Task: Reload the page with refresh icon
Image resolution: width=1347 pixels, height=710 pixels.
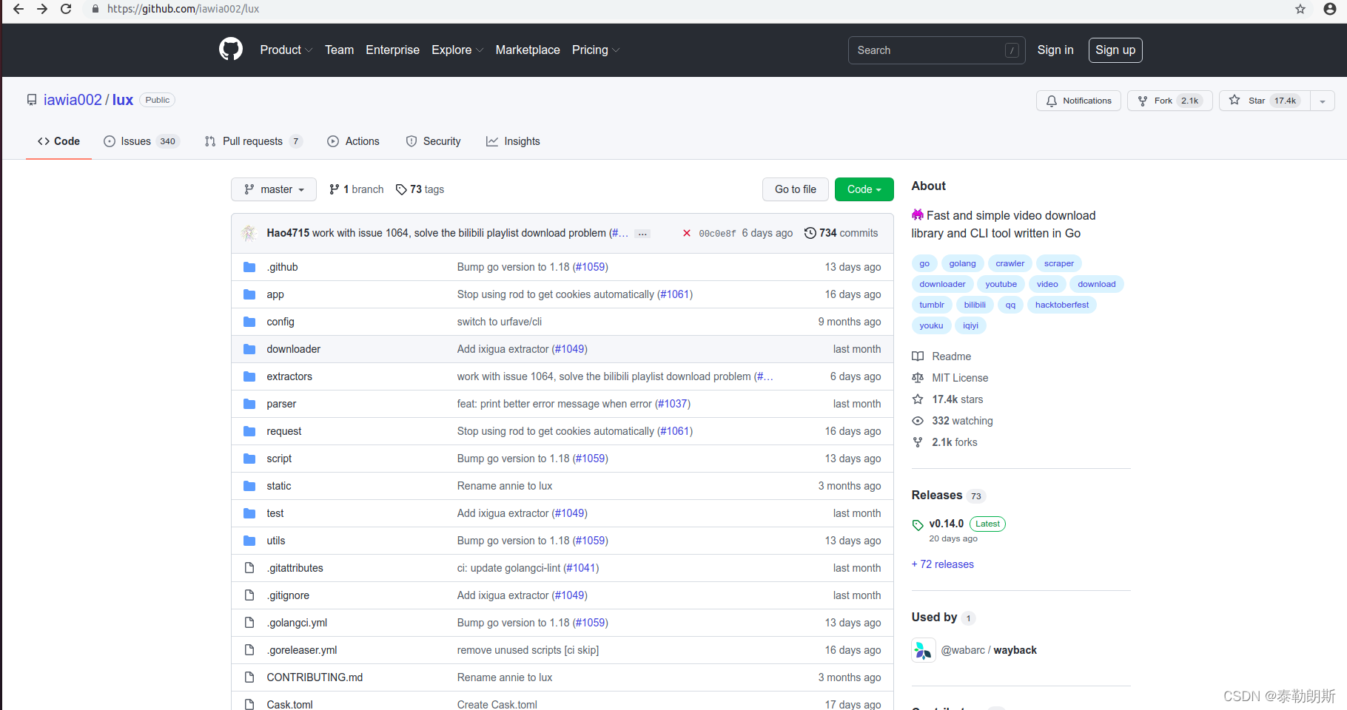Action: tap(66, 9)
